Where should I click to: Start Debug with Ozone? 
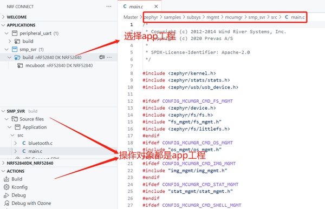(x=31, y=203)
